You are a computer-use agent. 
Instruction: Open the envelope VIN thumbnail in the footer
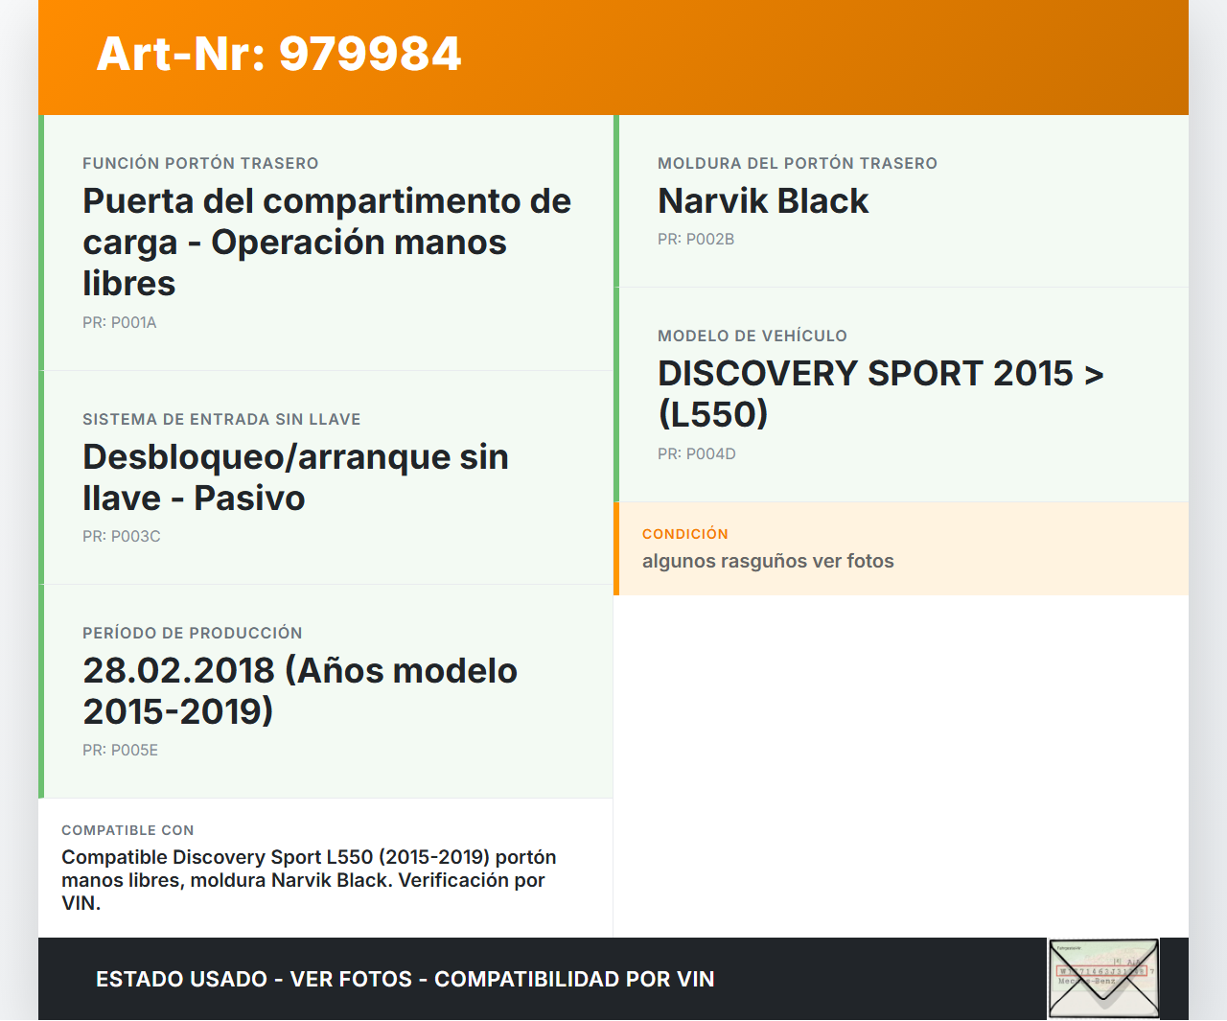pyautogui.click(x=1103, y=979)
